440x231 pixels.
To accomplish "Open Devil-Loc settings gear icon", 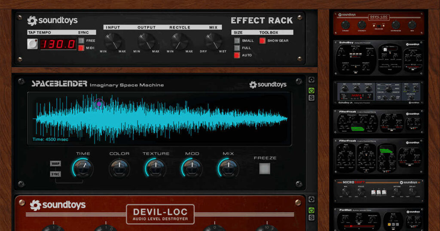I will tap(311, 200).
